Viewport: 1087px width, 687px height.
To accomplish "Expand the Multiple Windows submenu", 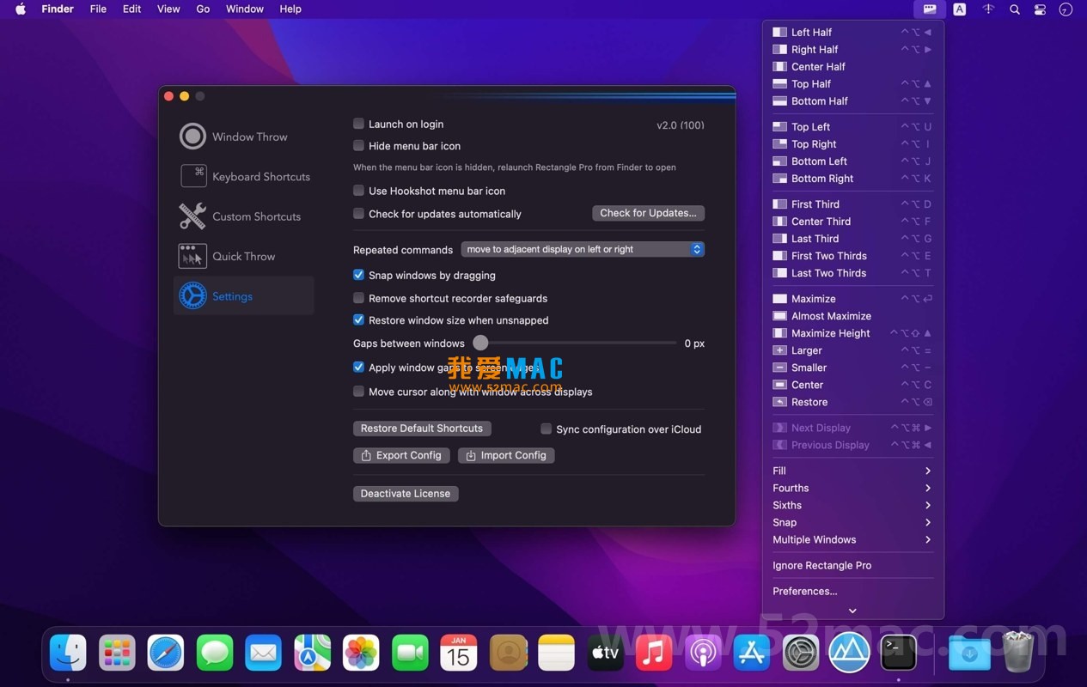I will (852, 539).
